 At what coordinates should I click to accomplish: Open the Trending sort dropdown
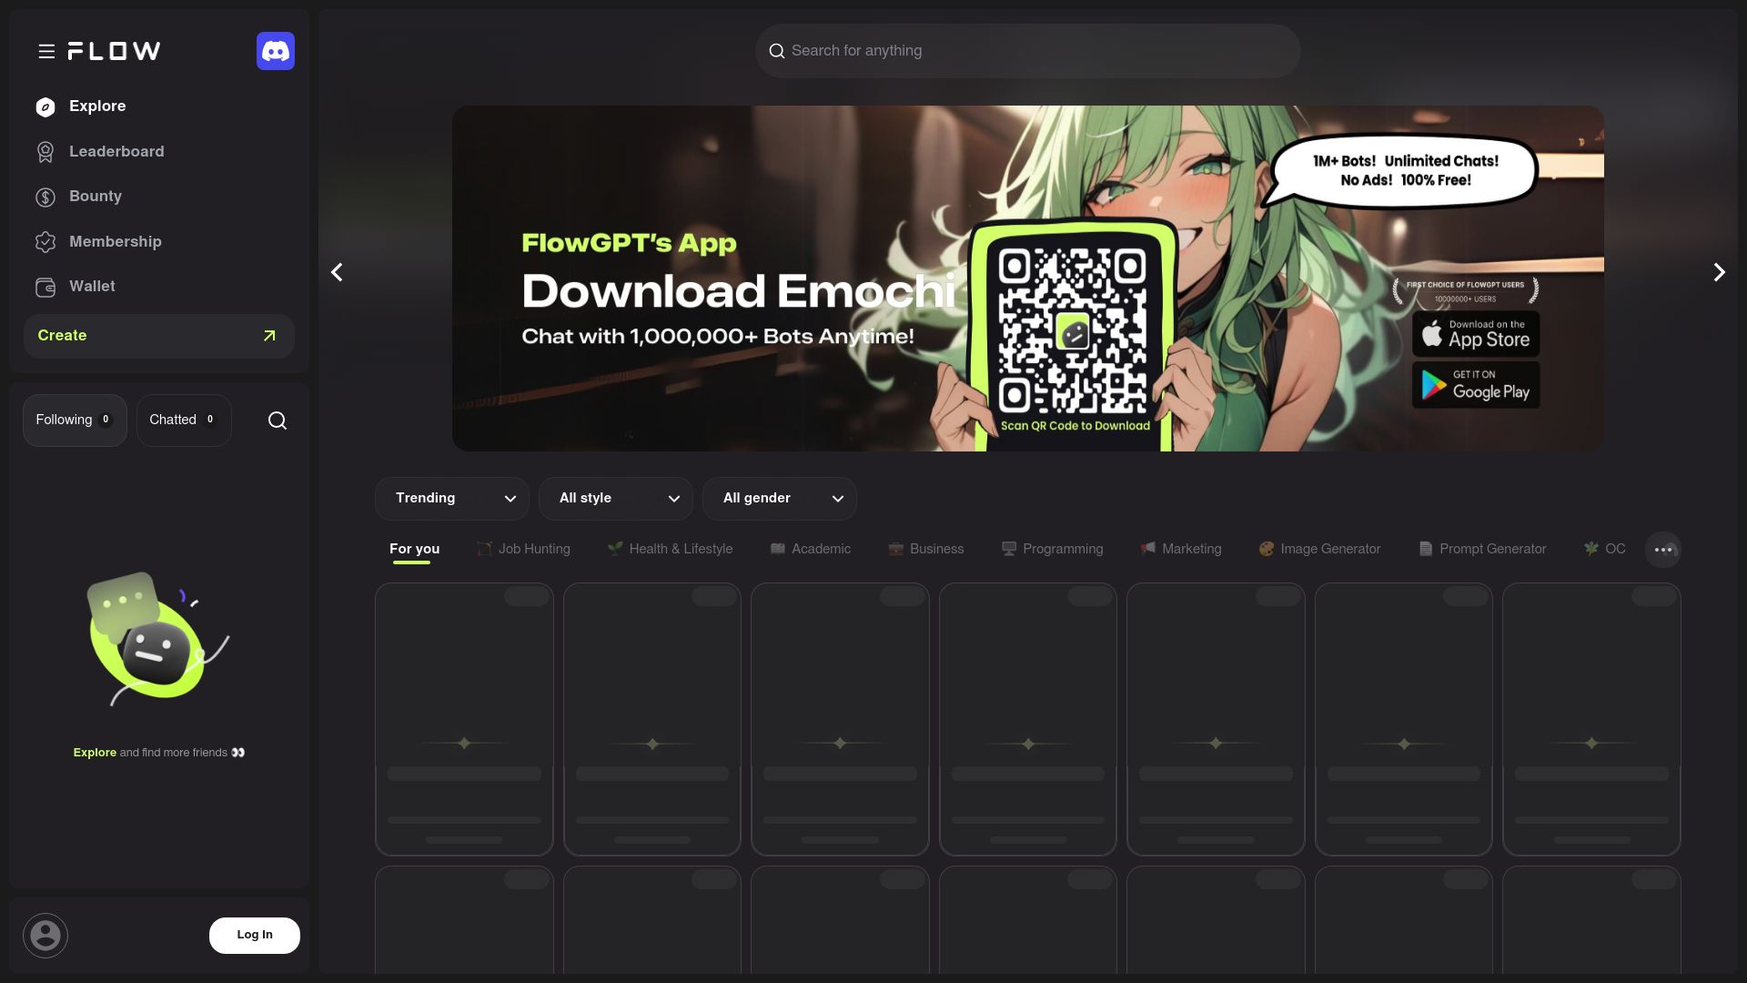451,498
